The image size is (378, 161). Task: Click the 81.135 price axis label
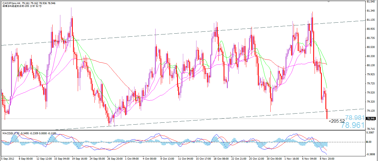pos(371,20)
